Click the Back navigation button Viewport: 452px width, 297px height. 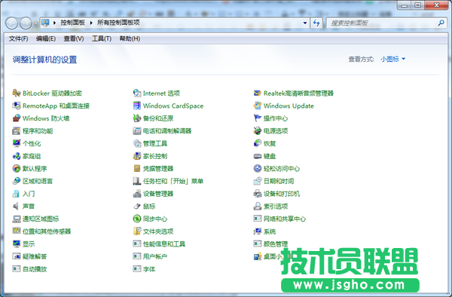coord(12,23)
